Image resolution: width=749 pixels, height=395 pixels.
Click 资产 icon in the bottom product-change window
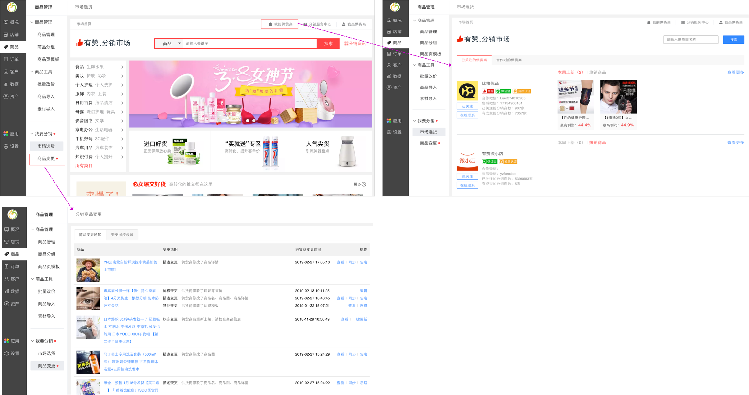point(7,304)
